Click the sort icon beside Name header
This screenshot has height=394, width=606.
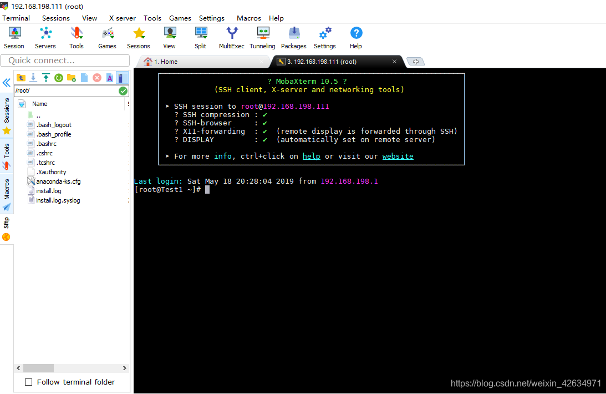point(22,104)
